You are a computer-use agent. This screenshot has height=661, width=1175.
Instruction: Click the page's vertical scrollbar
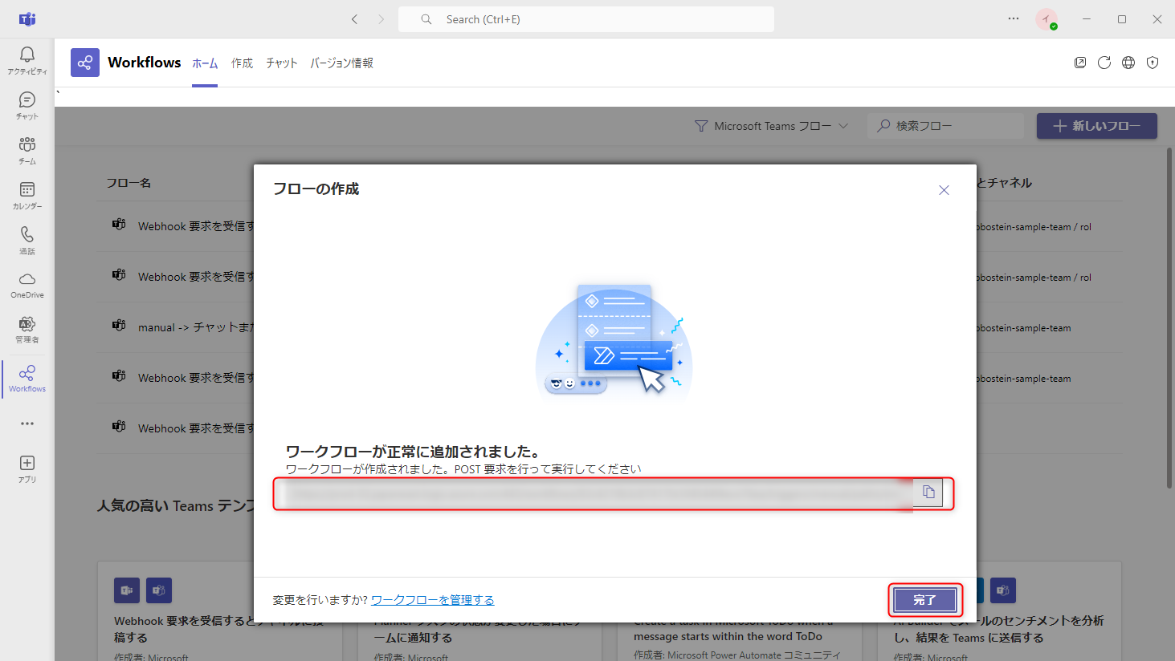click(x=1169, y=317)
